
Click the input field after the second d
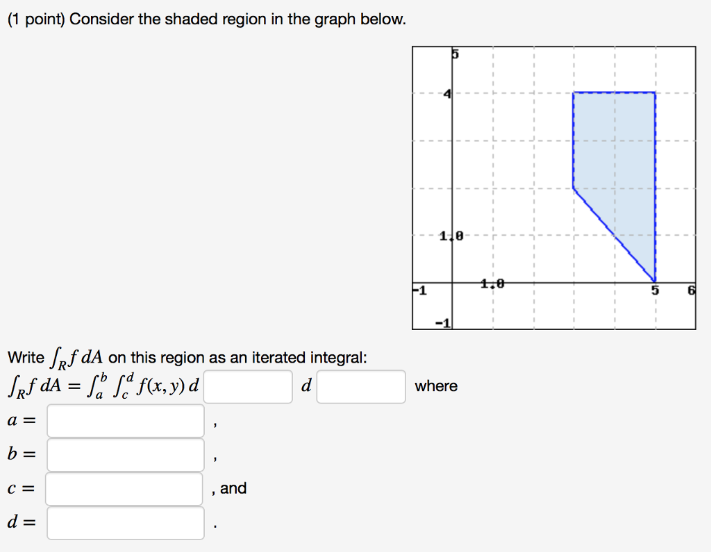(360, 386)
